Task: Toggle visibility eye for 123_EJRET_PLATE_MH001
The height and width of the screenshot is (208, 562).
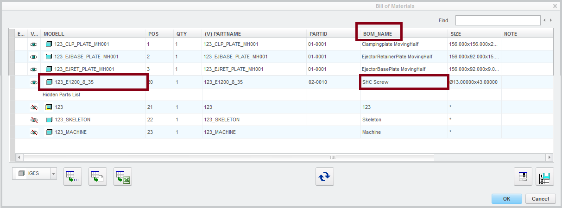Action: coord(34,69)
